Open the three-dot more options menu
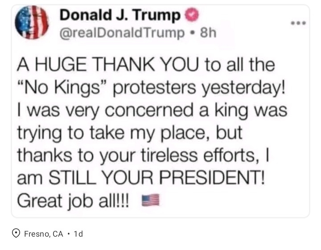This screenshot has height=250, width=321. tap(298, 22)
